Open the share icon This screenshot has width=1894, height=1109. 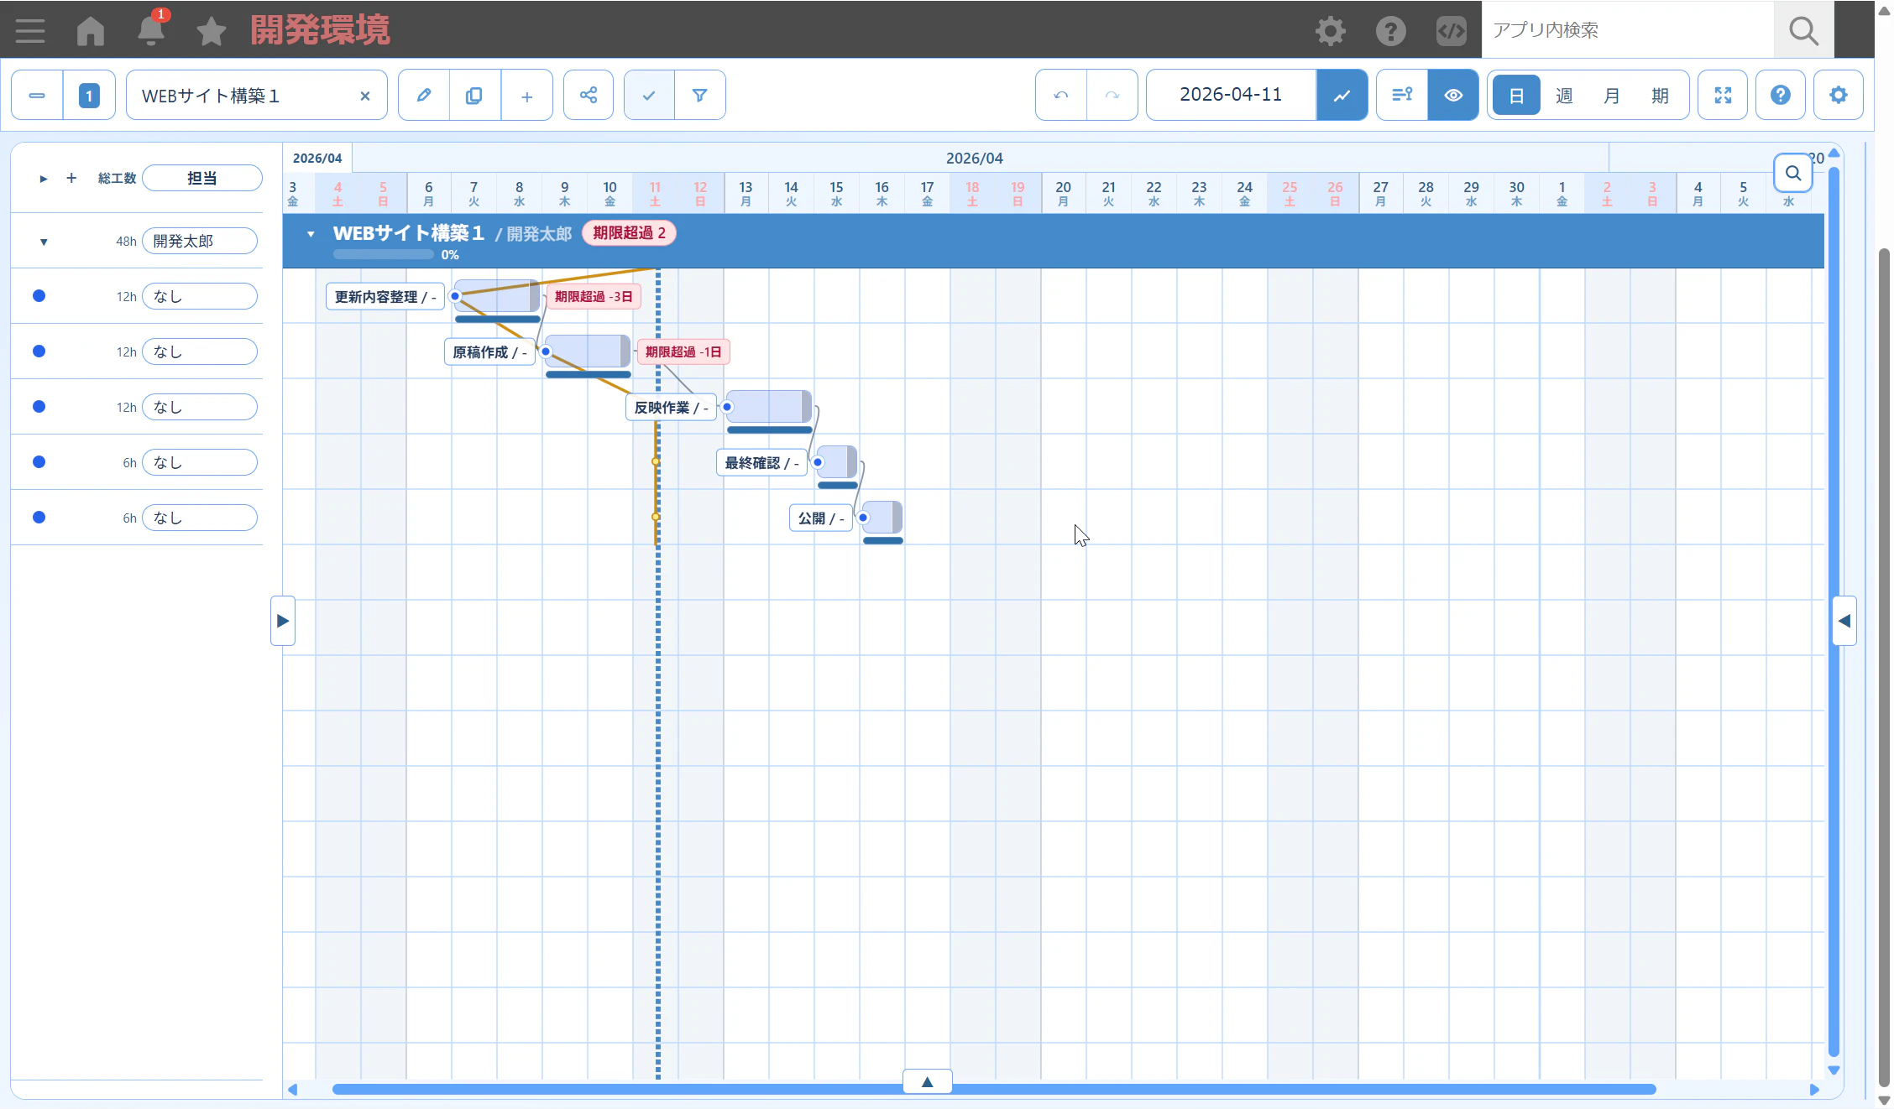pos(589,96)
